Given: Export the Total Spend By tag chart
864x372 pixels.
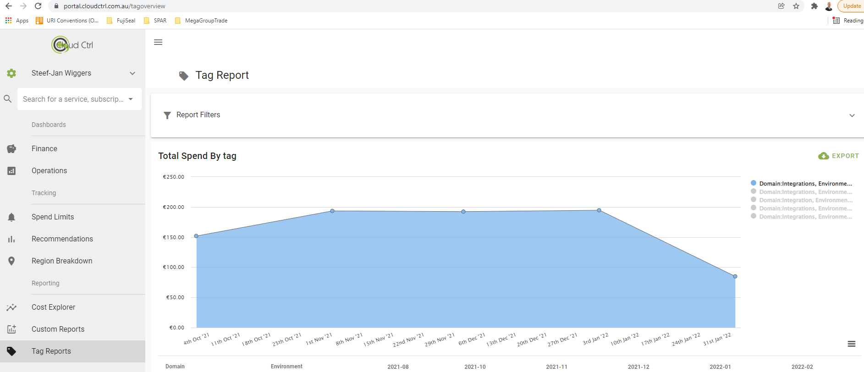Looking at the screenshot, I should [x=839, y=156].
